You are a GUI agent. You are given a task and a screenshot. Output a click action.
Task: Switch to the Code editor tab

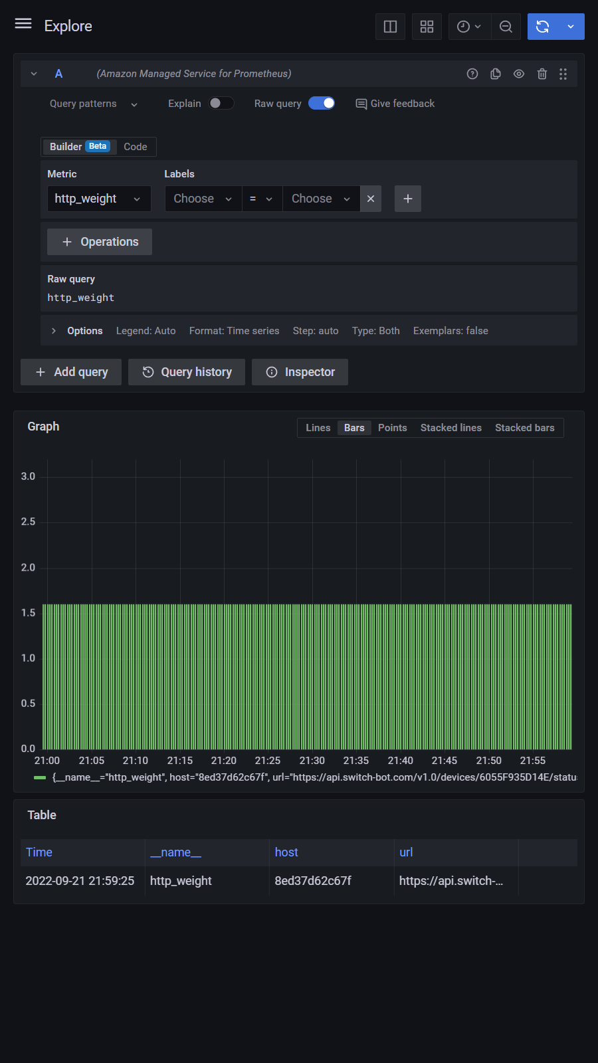[x=136, y=147]
